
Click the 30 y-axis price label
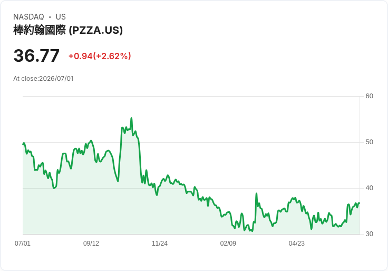[x=369, y=234]
